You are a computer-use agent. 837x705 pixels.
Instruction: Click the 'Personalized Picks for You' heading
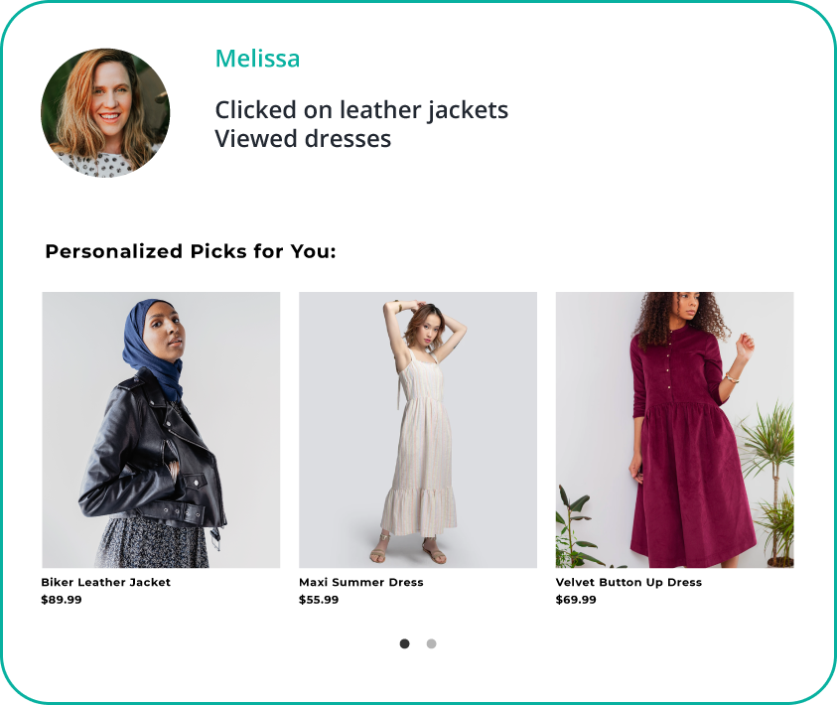[x=192, y=251]
